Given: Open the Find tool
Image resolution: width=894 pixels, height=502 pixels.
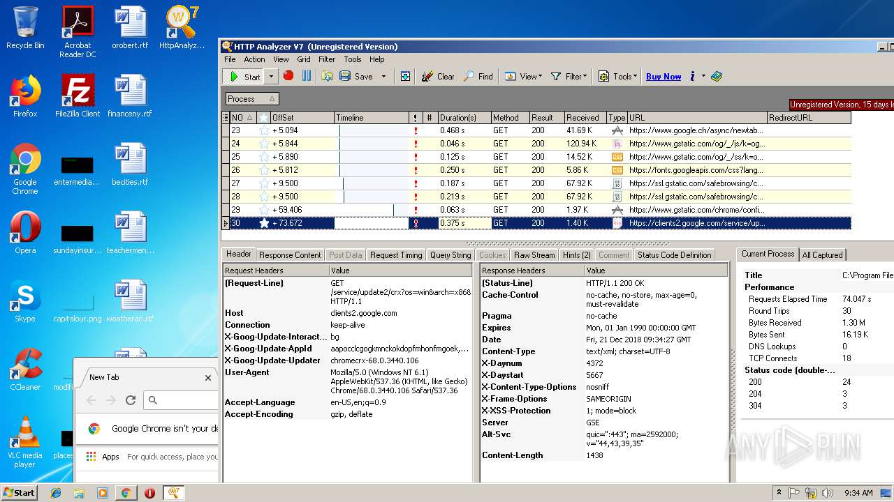Looking at the screenshot, I should (x=478, y=76).
